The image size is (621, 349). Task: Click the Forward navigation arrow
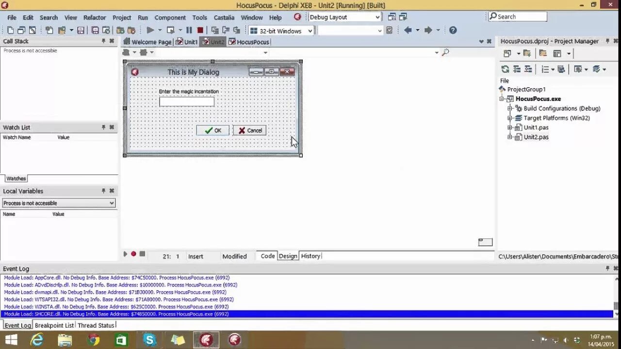point(428,30)
